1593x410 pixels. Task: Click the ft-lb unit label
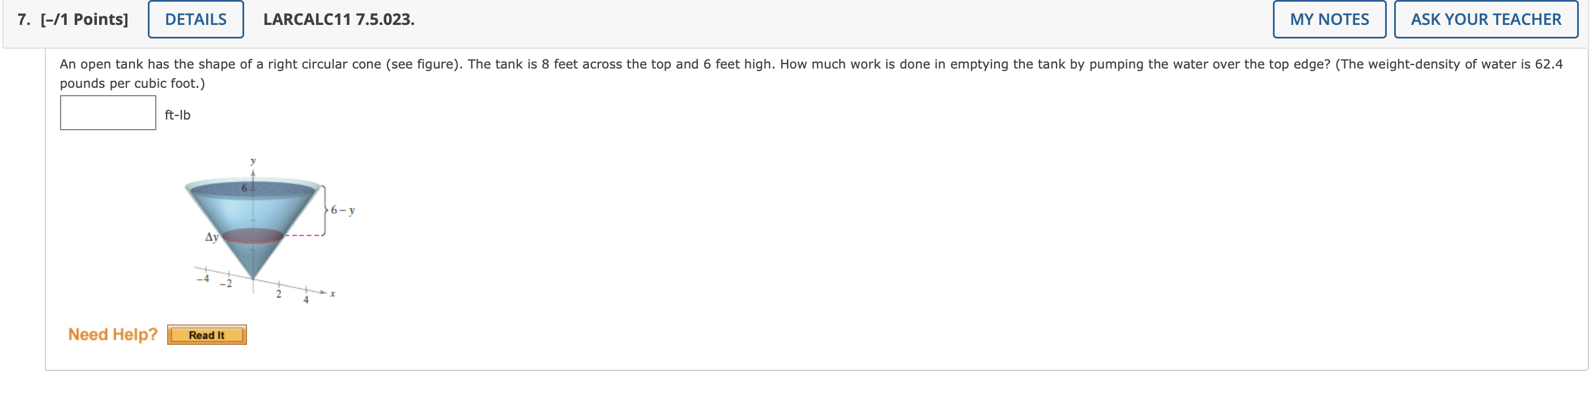tap(177, 115)
